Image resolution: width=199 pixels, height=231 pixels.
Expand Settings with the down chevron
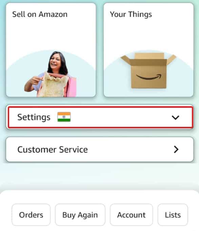point(175,117)
